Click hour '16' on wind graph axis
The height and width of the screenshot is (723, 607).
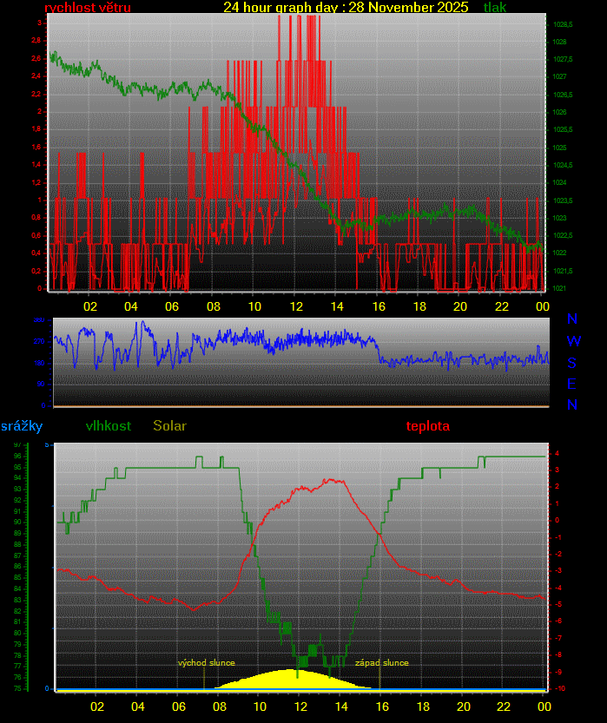pyautogui.click(x=379, y=306)
